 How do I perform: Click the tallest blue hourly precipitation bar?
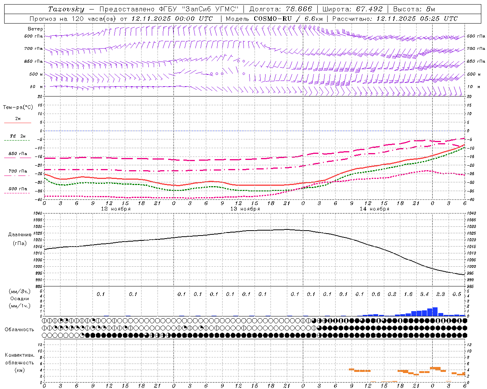435,312
